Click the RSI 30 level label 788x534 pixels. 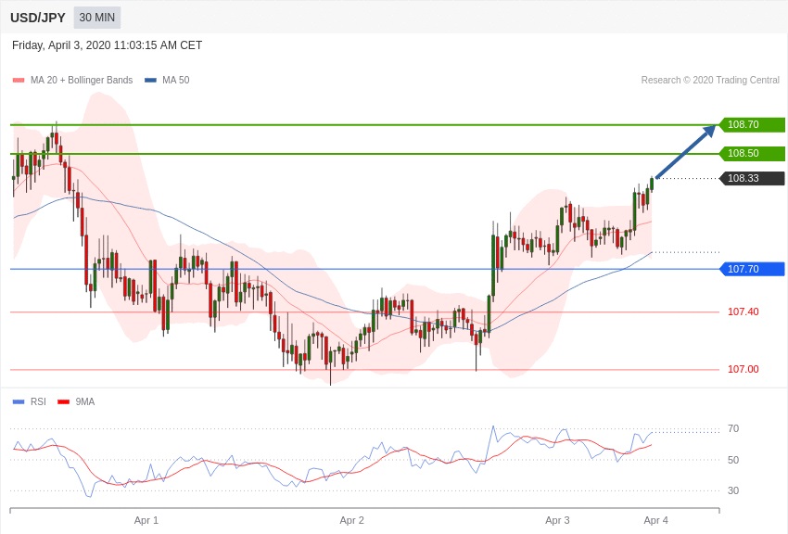(x=733, y=490)
